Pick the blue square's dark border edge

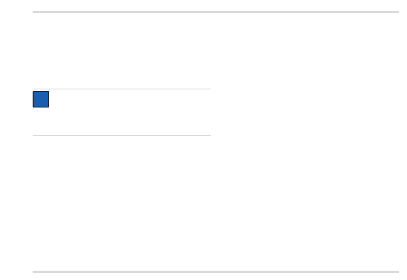click(x=33, y=99)
